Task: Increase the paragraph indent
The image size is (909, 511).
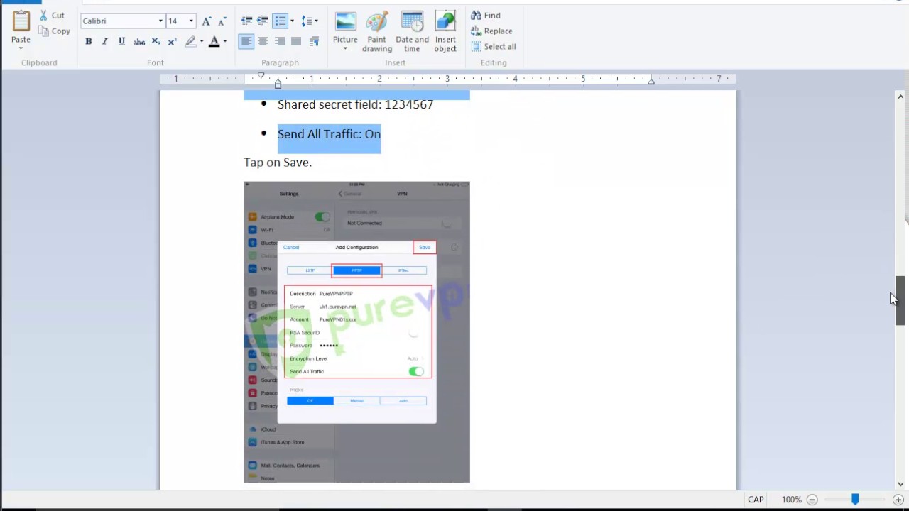Action: click(263, 21)
